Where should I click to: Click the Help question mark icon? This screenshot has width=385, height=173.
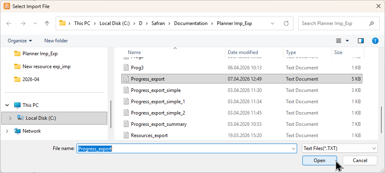375,41
